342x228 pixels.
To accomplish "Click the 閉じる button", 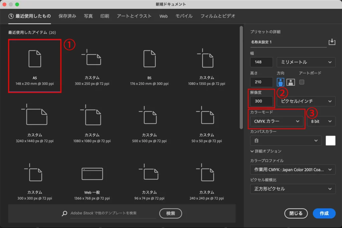I will click(296, 213).
